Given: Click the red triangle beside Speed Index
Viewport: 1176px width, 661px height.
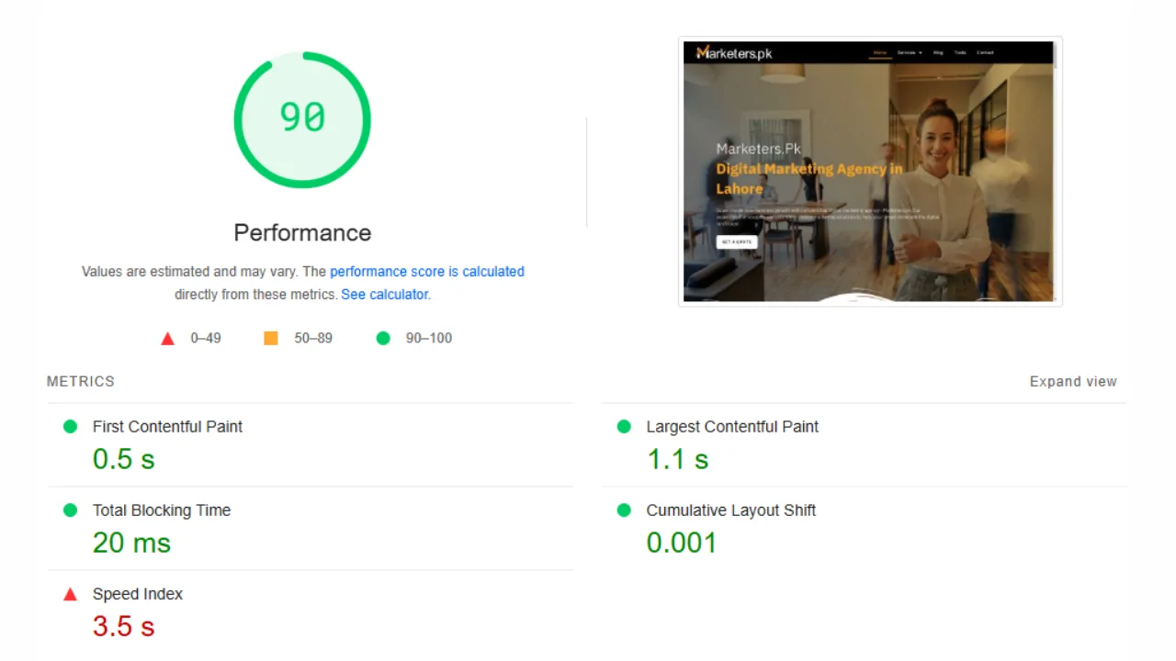Looking at the screenshot, I should 70,595.
